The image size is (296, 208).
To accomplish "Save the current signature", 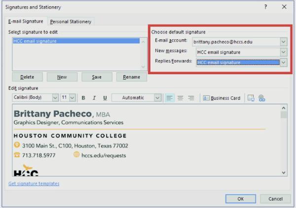I will (x=97, y=77).
